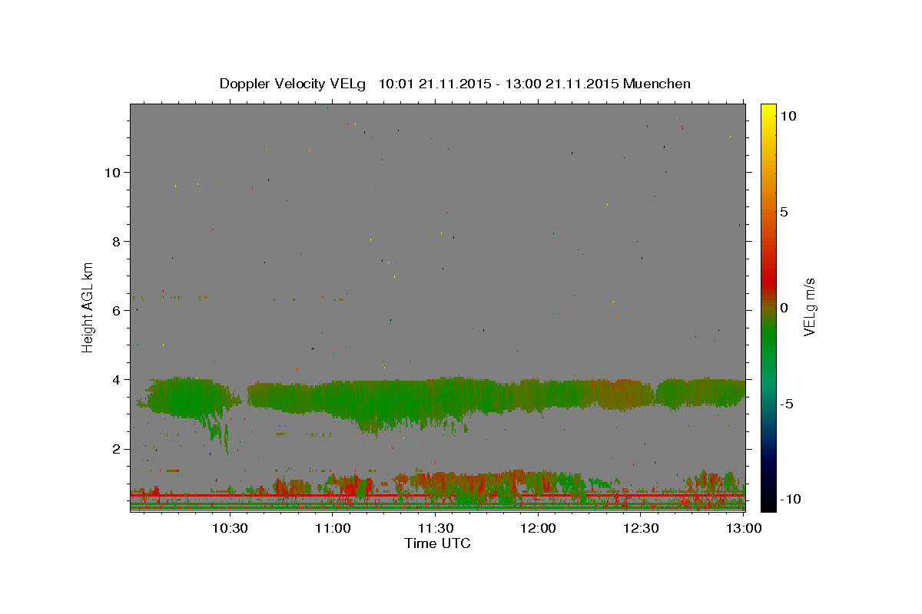This screenshot has width=922, height=614.
Task: Click "Muenchen" in the plot title
Action: point(657,84)
